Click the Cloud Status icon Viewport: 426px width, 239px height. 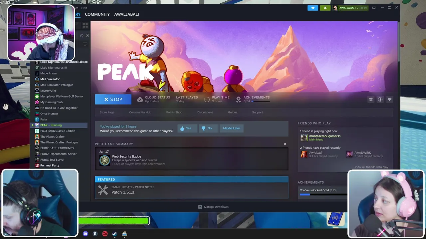140,99
